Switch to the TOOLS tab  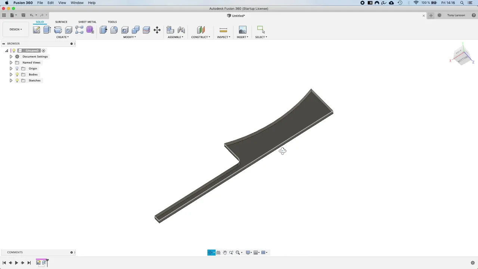[112, 22]
